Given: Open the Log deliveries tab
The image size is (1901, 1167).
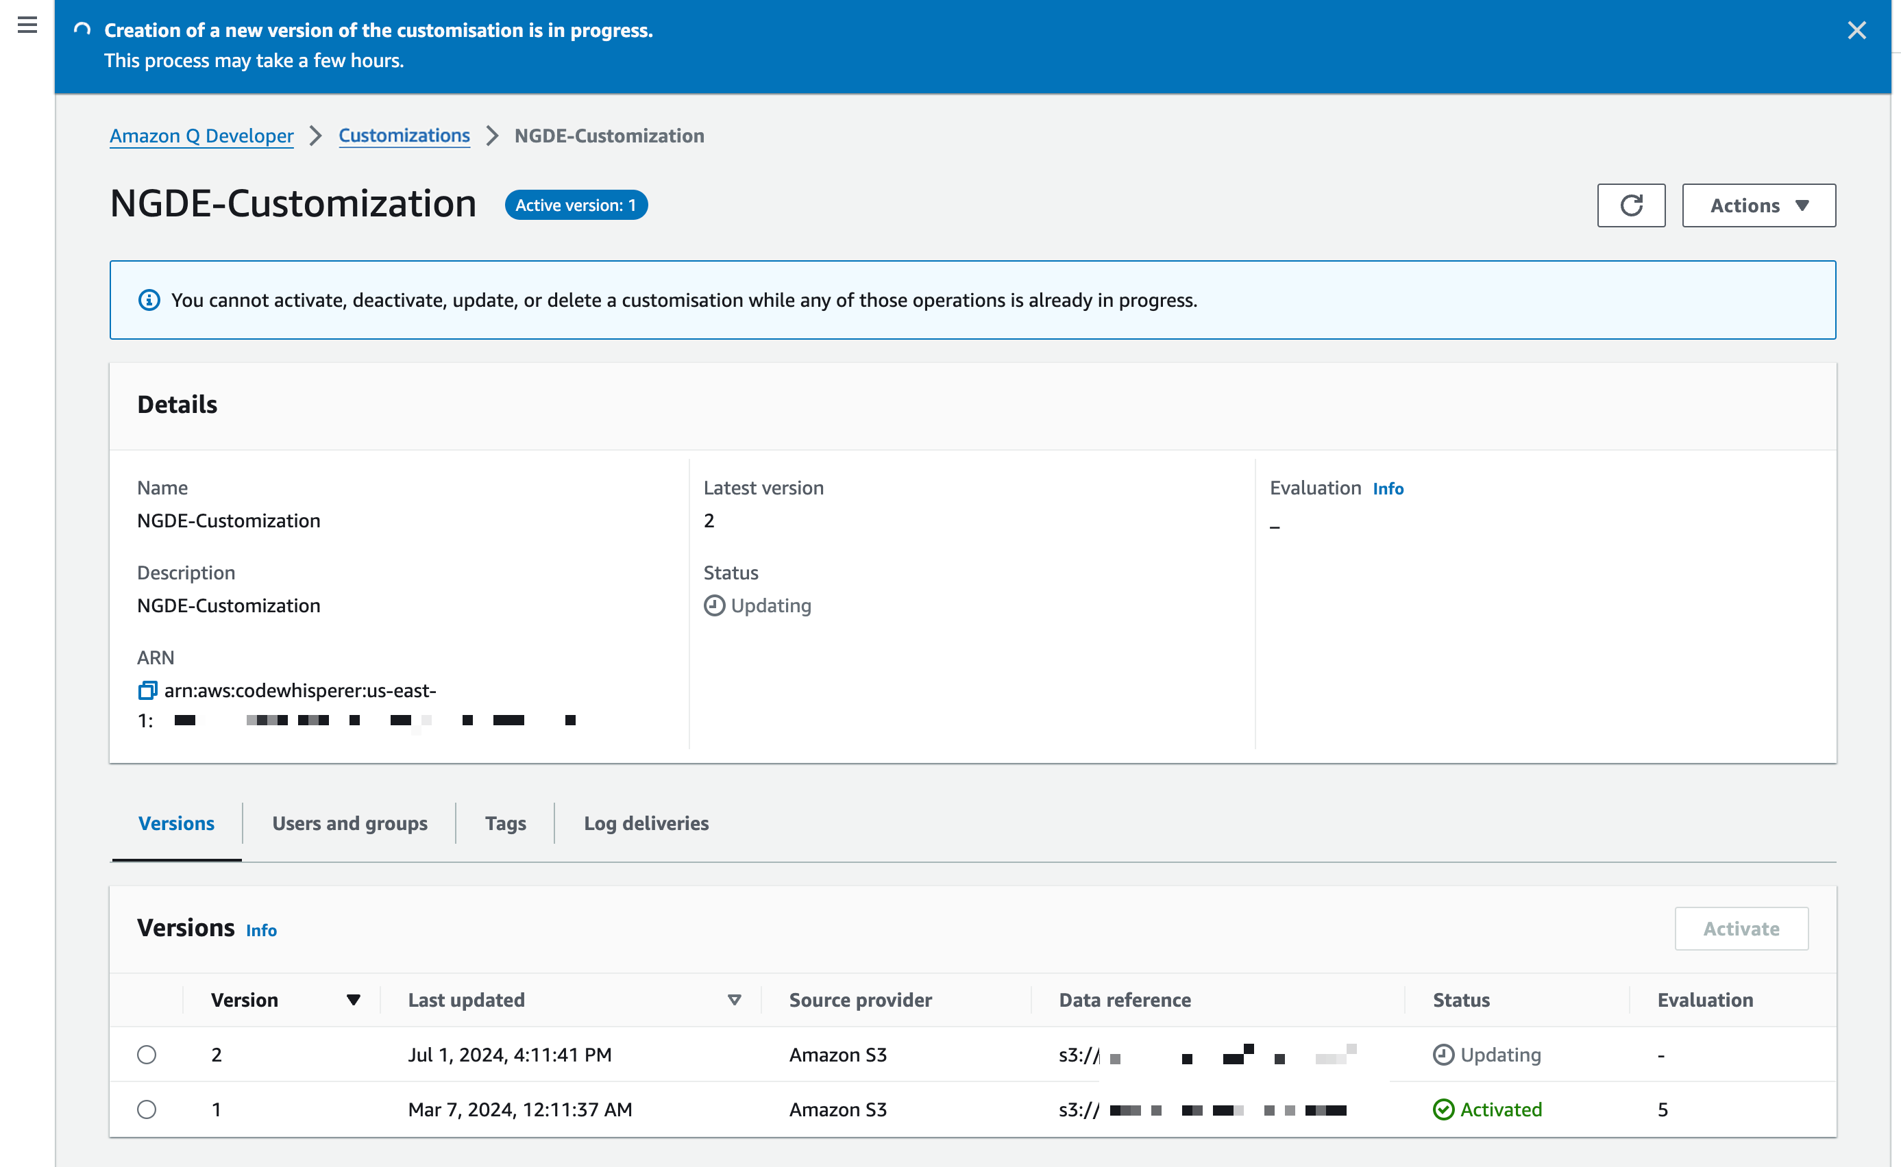Looking at the screenshot, I should (x=646, y=823).
